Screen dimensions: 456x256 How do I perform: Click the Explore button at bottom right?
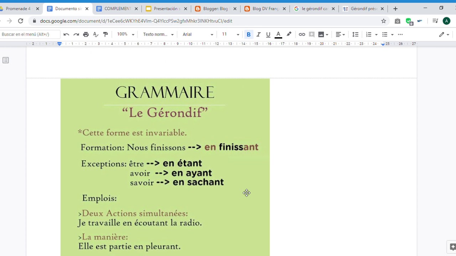452,247
